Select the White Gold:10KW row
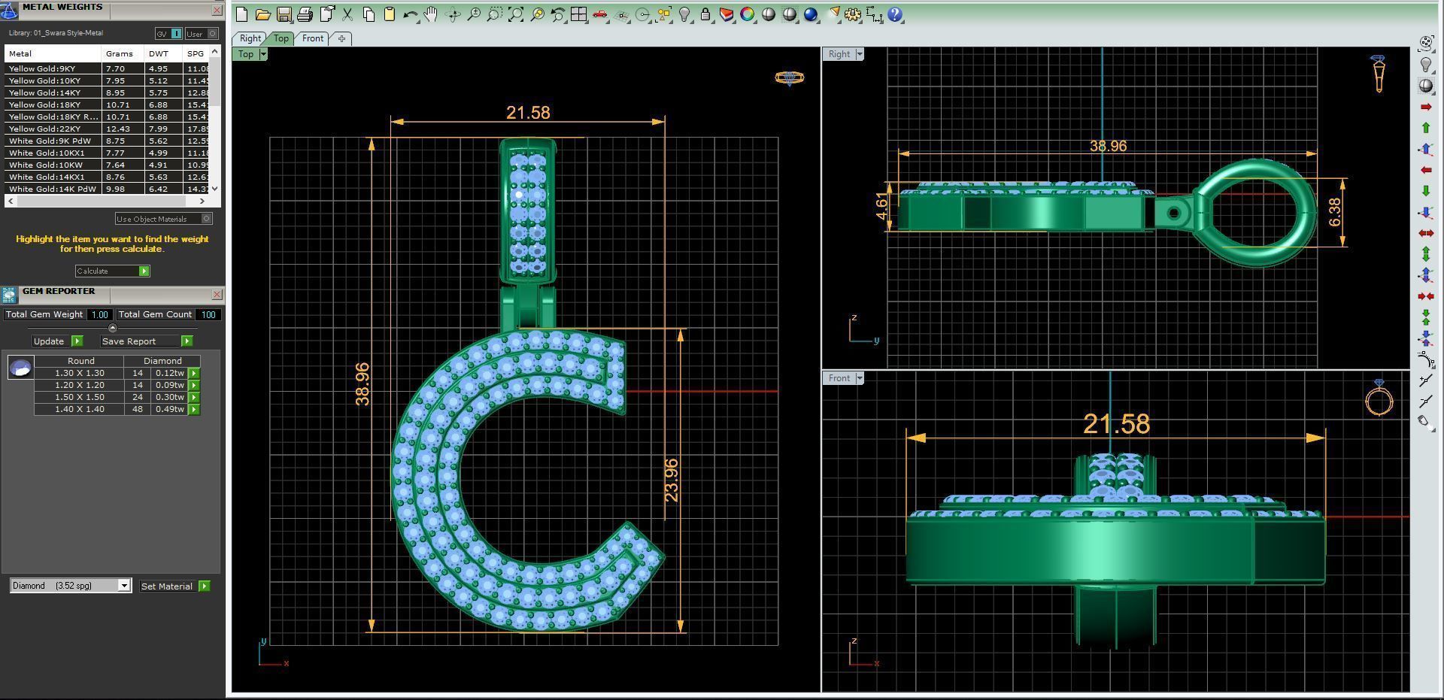The image size is (1444, 700). tap(107, 165)
